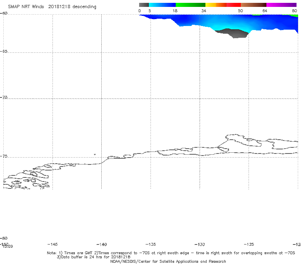
Task: Click the title 'SMAP NRT Winds 20181218 descending'
Action: (x=52, y=7)
